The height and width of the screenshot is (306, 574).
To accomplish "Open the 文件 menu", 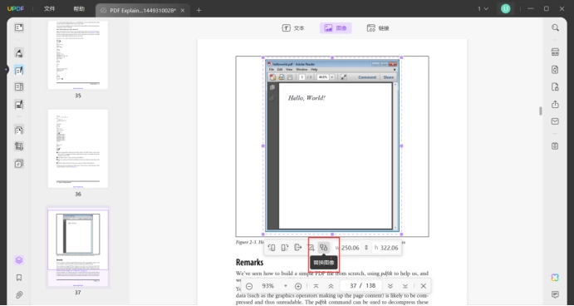I will [x=49, y=9].
